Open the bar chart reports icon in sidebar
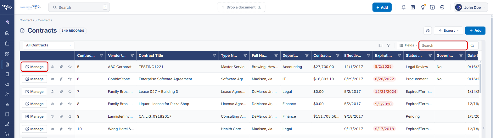Screen dimensions: 493x138 tap(7, 104)
